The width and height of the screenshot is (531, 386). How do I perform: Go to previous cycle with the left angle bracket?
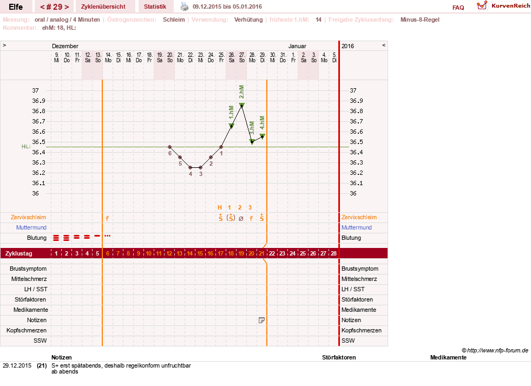click(42, 7)
